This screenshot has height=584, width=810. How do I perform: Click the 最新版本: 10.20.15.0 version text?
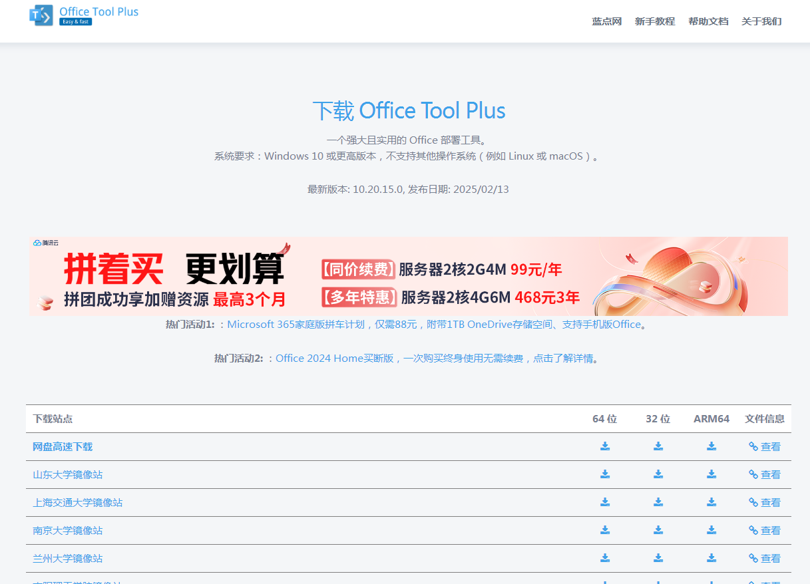pos(408,190)
